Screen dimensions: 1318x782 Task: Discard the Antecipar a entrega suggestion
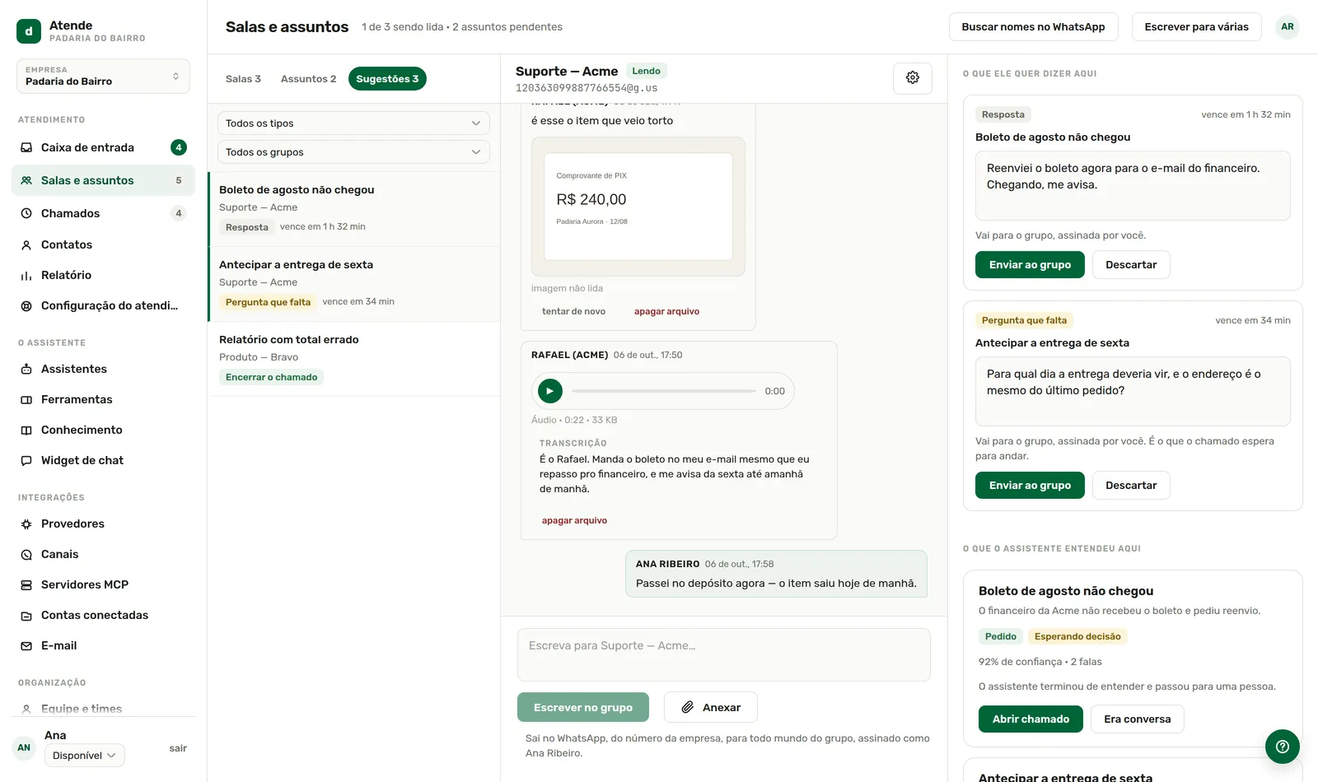click(x=1131, y=486)
